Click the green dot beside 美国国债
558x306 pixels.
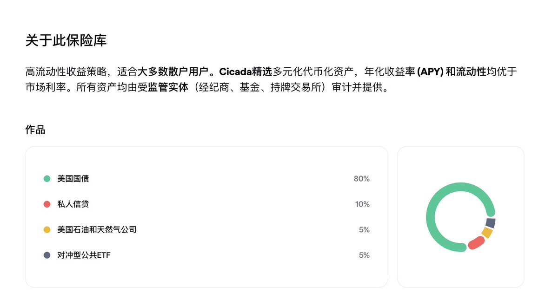46,178
